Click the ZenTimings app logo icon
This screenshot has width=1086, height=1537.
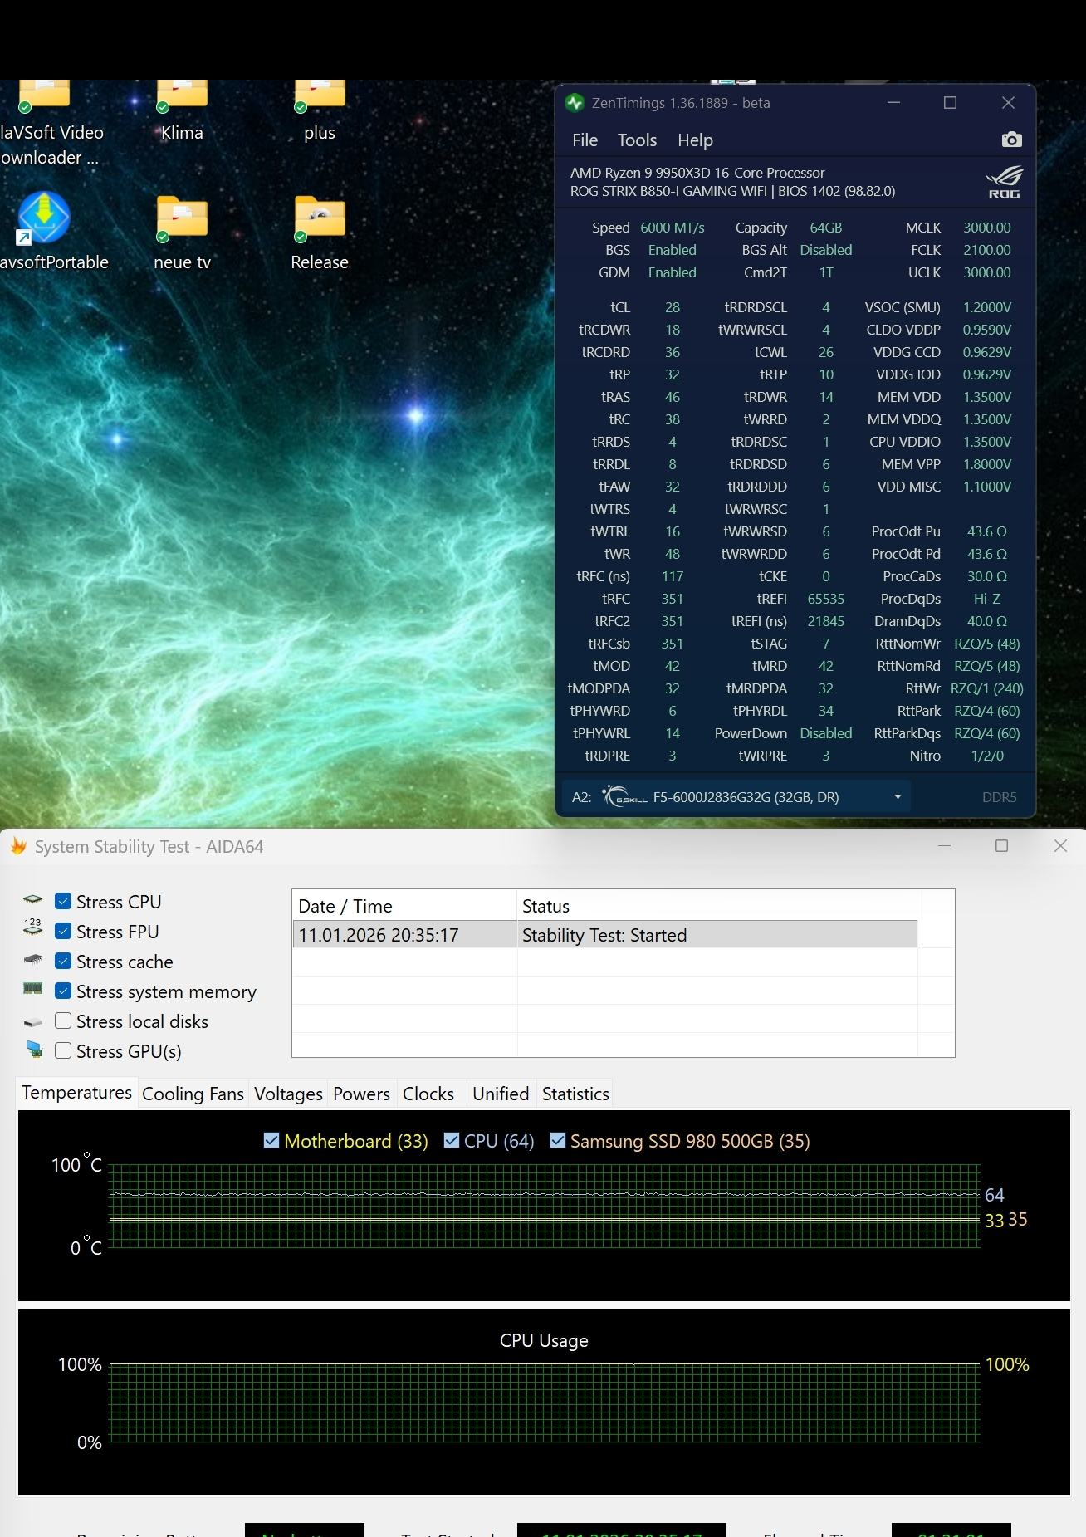(575, 103)
